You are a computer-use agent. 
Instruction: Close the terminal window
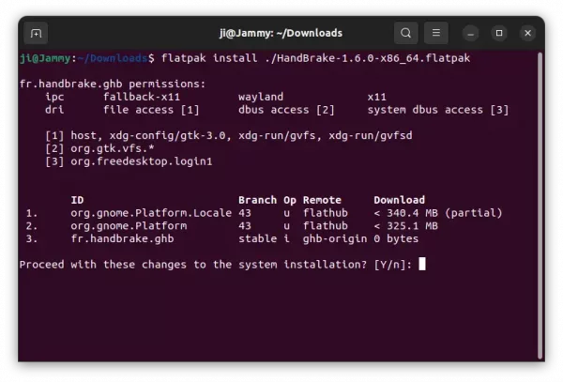tap(527, 34)
